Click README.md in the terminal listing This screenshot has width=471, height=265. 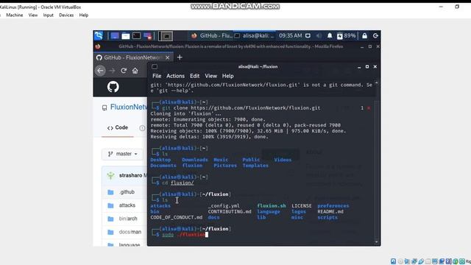[x=330, y=211]
